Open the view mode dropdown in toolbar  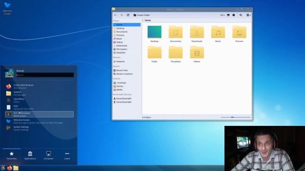click(x=223, y=15)
